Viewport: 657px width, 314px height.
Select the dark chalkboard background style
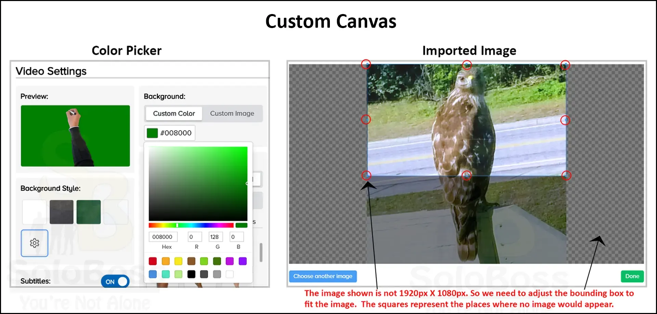(x=62, y=212)
